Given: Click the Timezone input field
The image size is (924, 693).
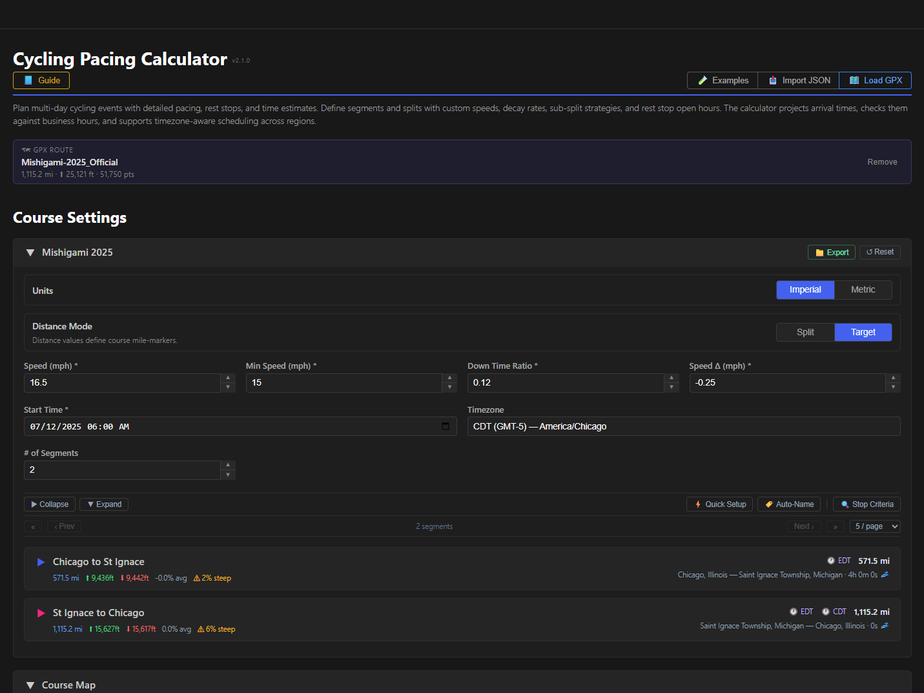Looking at the screenshot, I should [x=683, y=427].
